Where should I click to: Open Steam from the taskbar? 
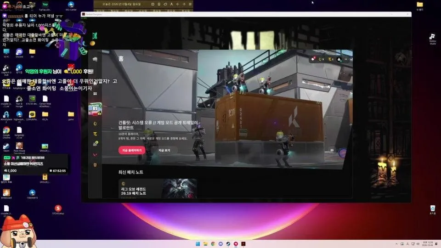point(228,244)
